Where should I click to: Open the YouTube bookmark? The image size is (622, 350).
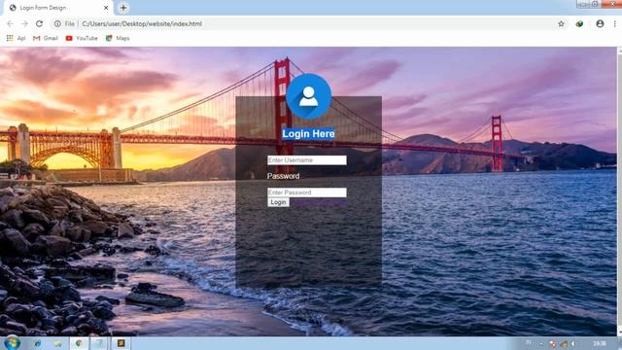tap(82, 38)
